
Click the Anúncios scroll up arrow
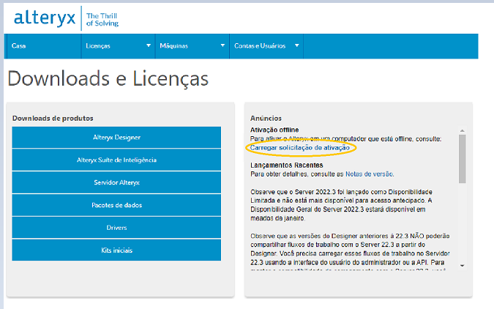(463, 130)
